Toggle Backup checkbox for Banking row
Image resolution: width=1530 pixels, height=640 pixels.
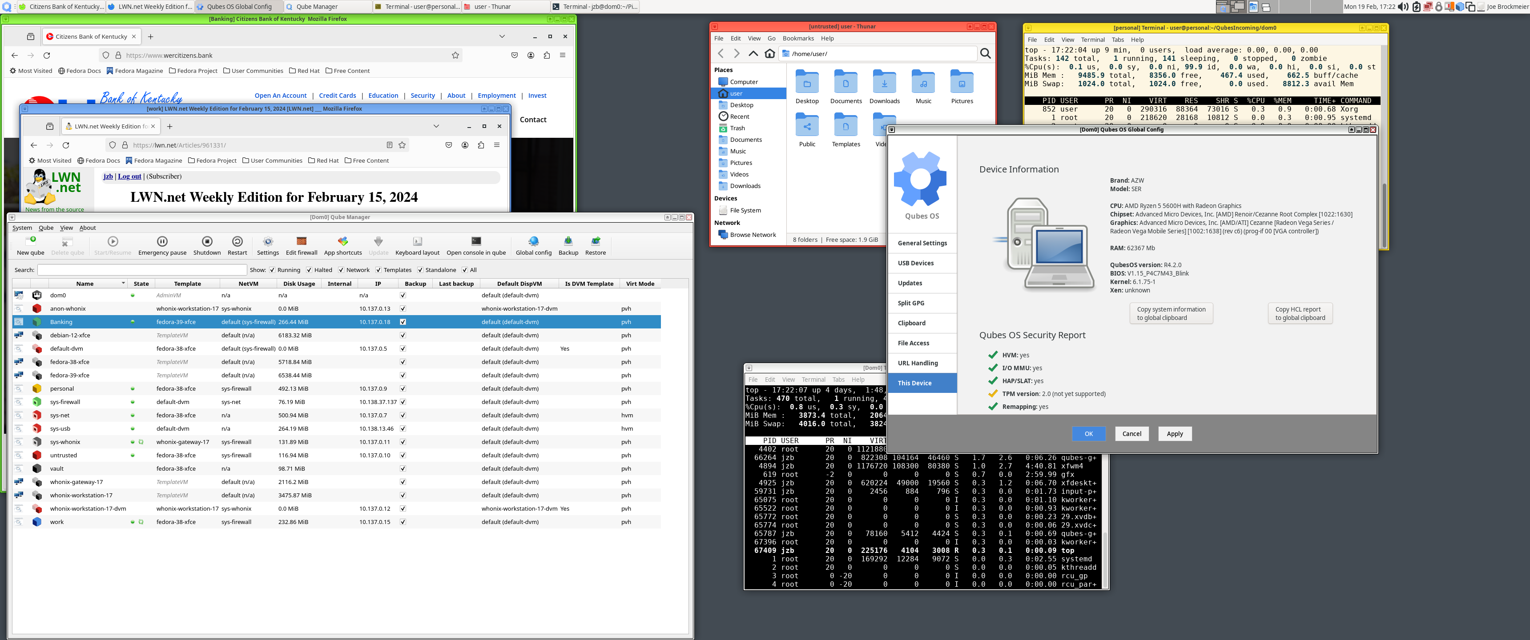pos(403,322)
